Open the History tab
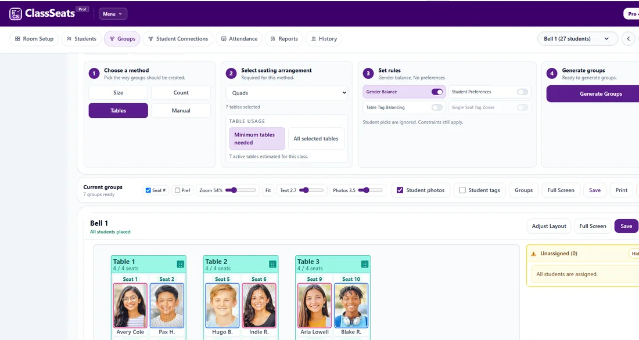This screenshot has width=639, height=340. [x=324, y=39]
